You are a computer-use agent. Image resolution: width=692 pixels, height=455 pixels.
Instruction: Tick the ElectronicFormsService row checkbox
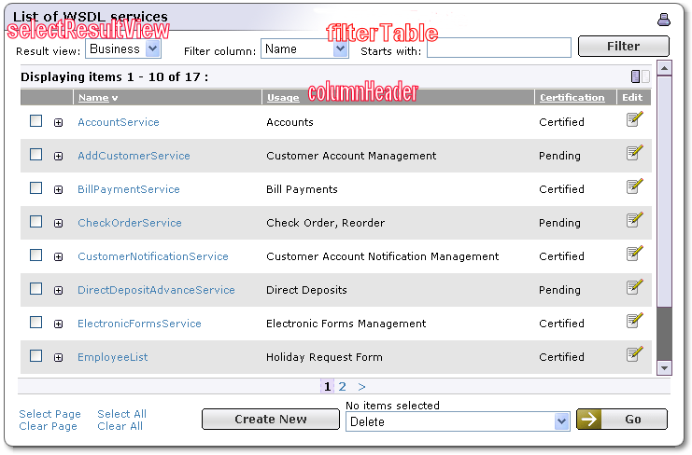click(35, 322)
